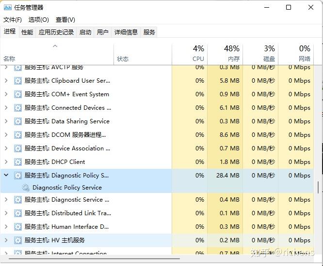Switch to the 详细信息 tab

click(126, 32)
